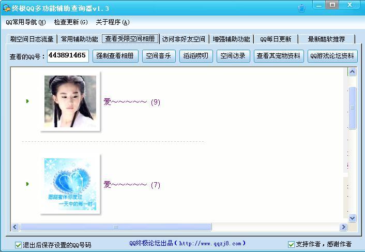
Task: Open the QQ每日更新 tab
Action: coord(276,39)
